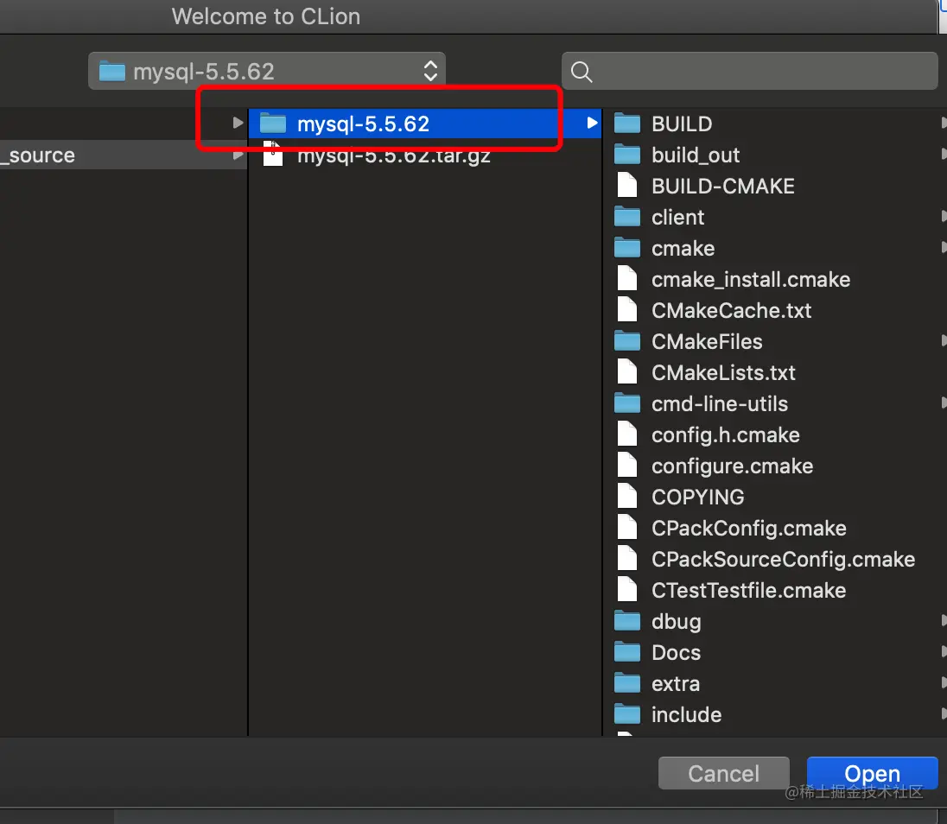This screenshot has height=824, width=947.
Task: Click the Open button
Action: pos(872,773)
